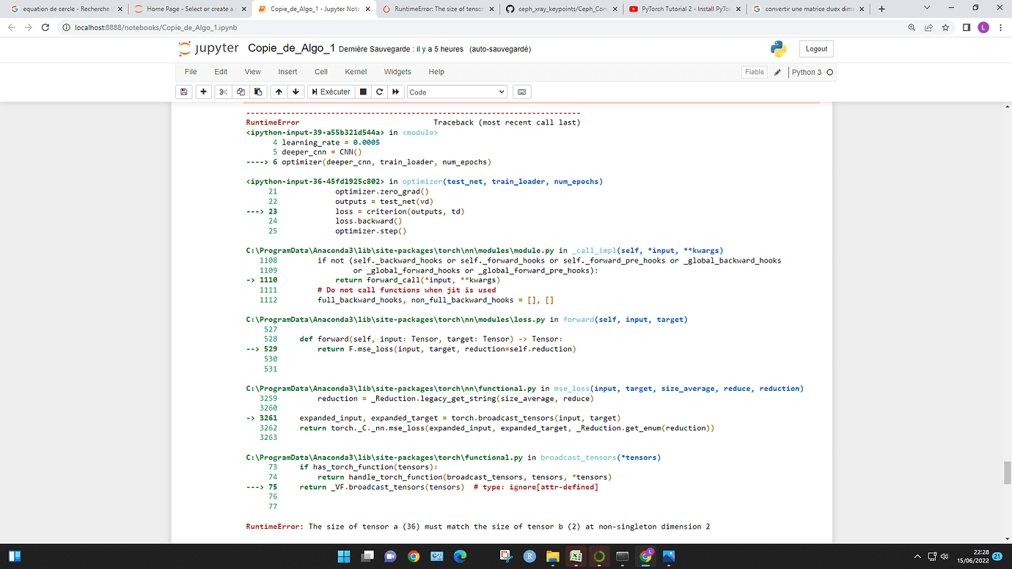Open the command palette keyboard icon

point(521,92)
